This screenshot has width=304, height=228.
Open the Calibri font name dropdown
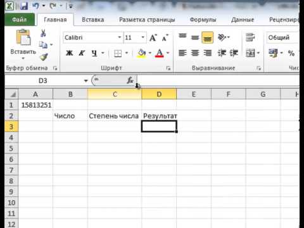tap(120, 37)
